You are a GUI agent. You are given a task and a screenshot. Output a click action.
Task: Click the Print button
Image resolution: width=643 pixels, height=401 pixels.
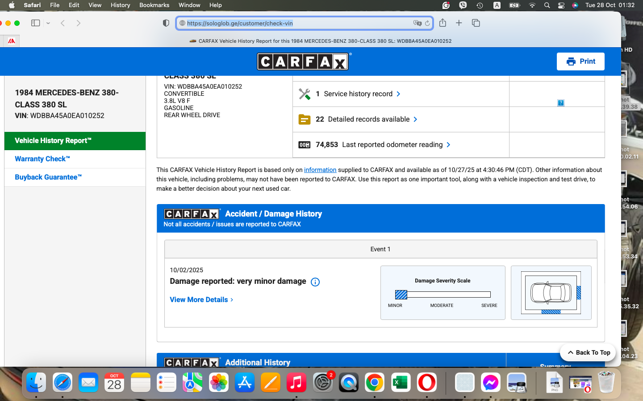pyautogui.click(x=580, y=61)
